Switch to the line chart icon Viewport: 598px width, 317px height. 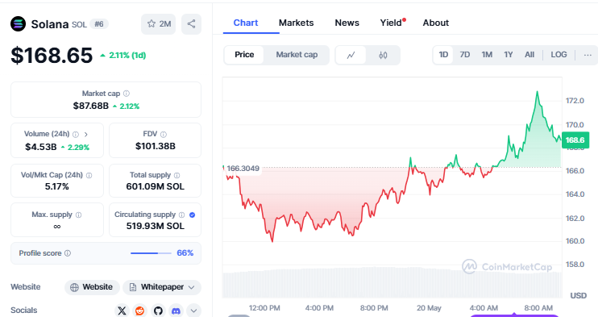pos(351,55)
